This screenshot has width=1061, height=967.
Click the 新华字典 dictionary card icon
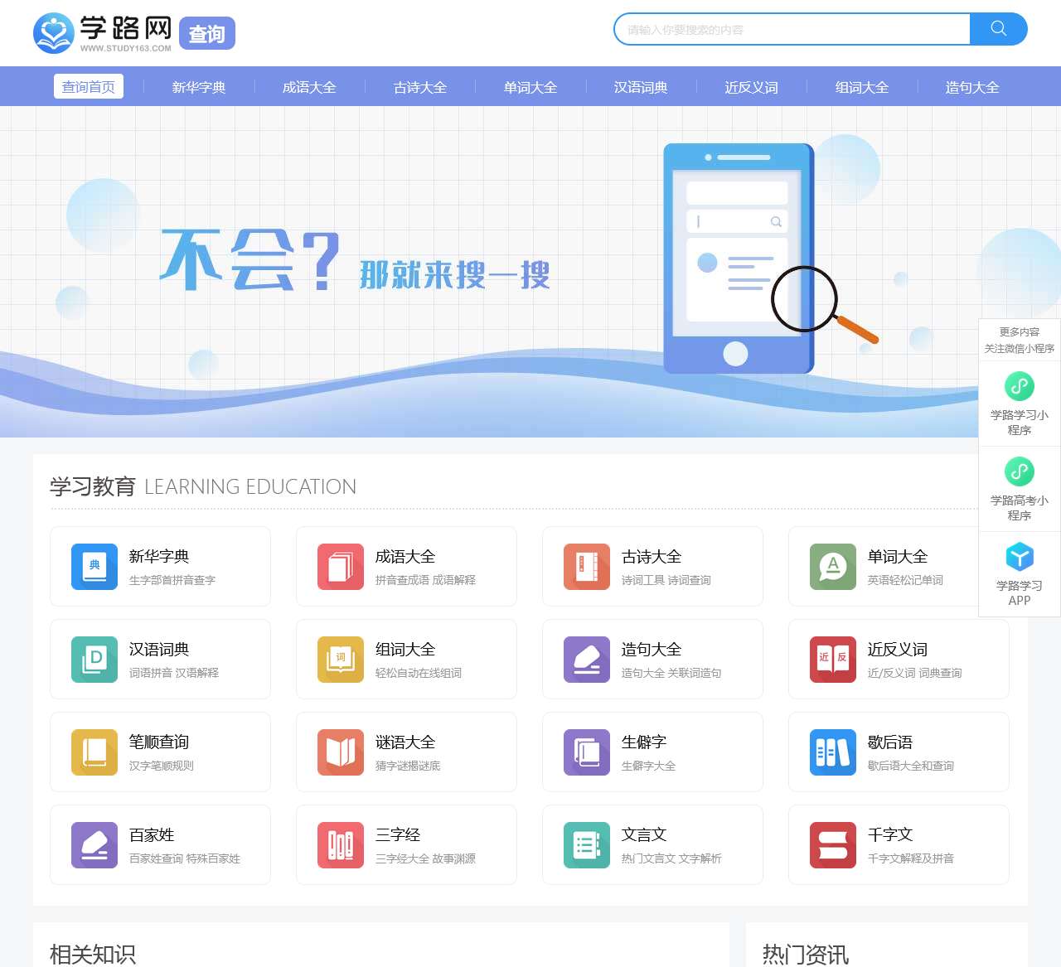coord(94,567)
